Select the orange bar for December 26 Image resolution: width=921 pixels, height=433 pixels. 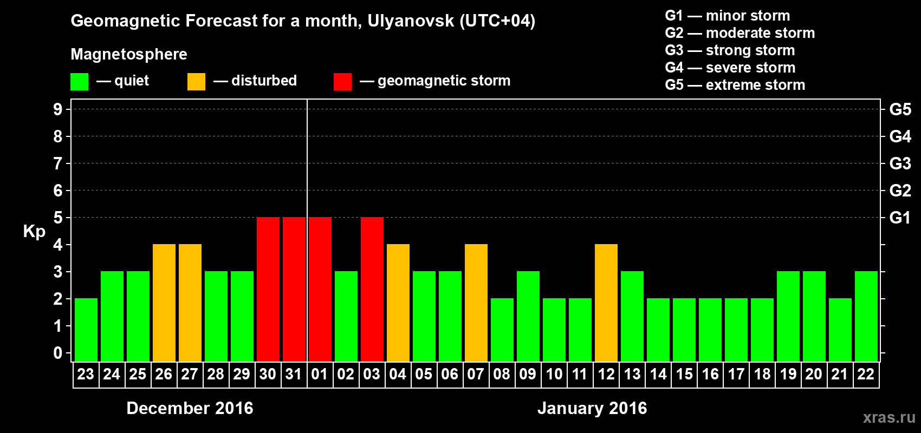pos(164,303)
